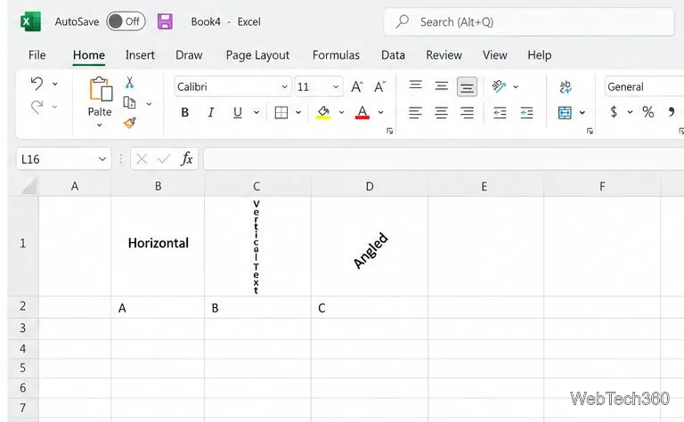
Task: Expand the Accounting format dropdown
Action: point(630,112)
